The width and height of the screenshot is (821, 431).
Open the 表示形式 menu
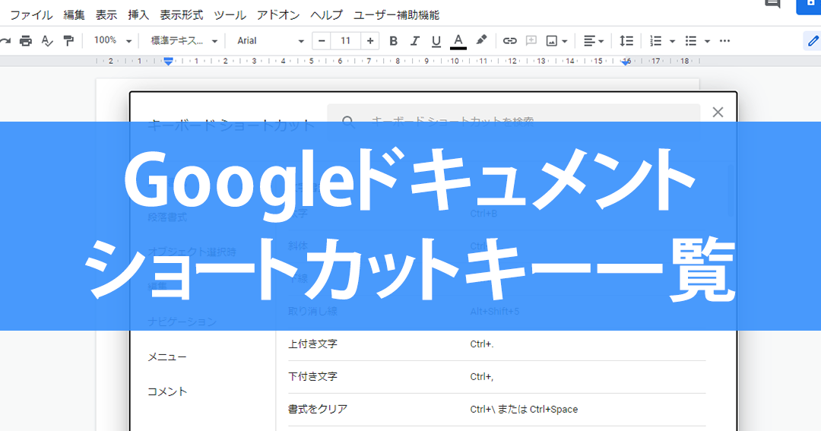(x=181, y=15)
